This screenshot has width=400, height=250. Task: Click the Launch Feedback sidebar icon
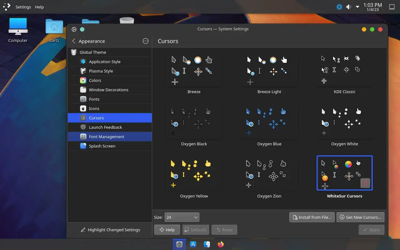[x=83, y=127]
